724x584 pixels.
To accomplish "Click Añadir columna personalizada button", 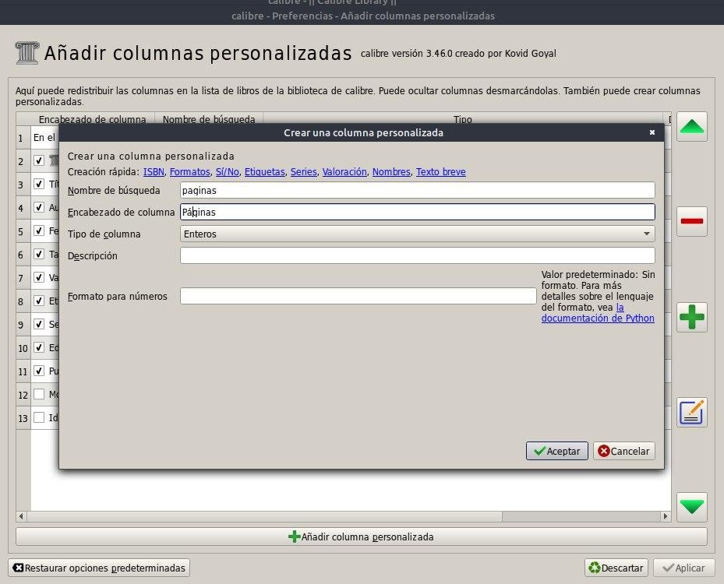I will tap(361, 537).
